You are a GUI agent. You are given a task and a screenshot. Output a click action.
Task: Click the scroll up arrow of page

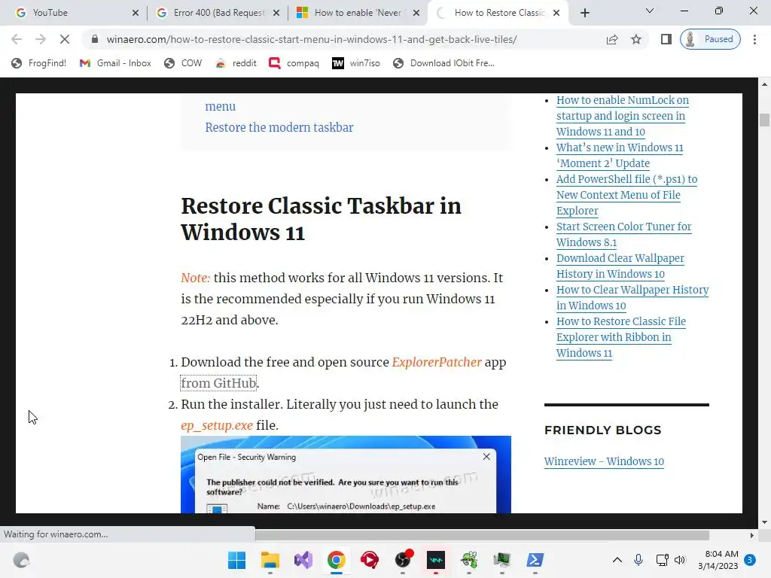tap(764, 84)
